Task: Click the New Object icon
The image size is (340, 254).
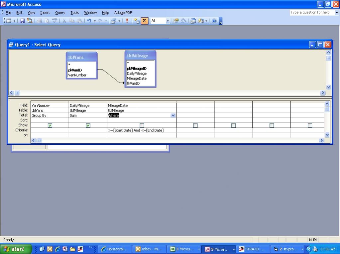Action: click(x=201, y=21)
